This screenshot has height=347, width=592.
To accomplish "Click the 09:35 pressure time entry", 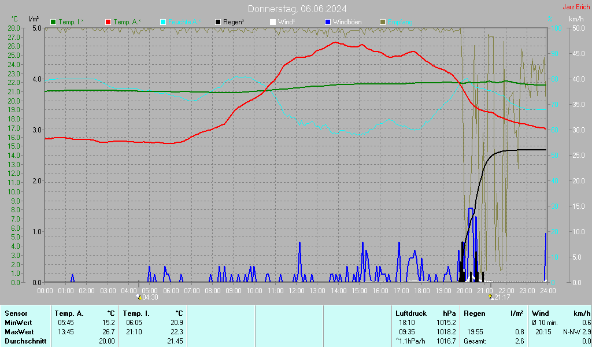I will click(x=407, y=332).
